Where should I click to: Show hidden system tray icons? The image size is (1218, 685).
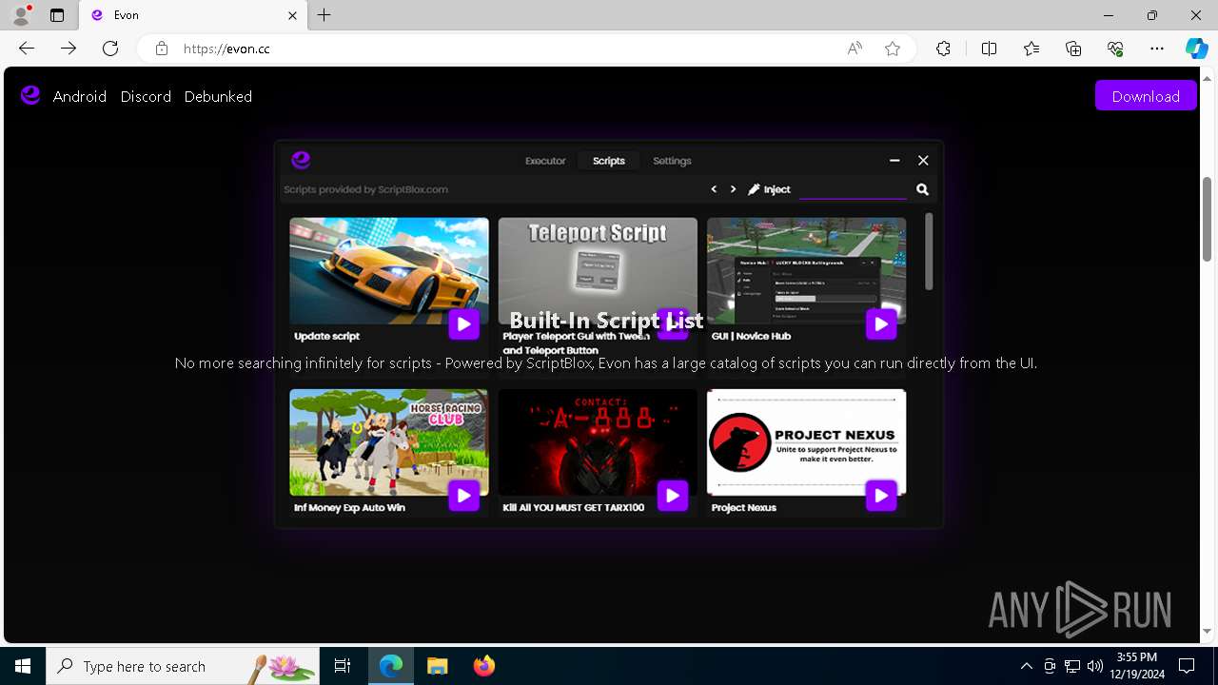click(x=1027, y=666)
